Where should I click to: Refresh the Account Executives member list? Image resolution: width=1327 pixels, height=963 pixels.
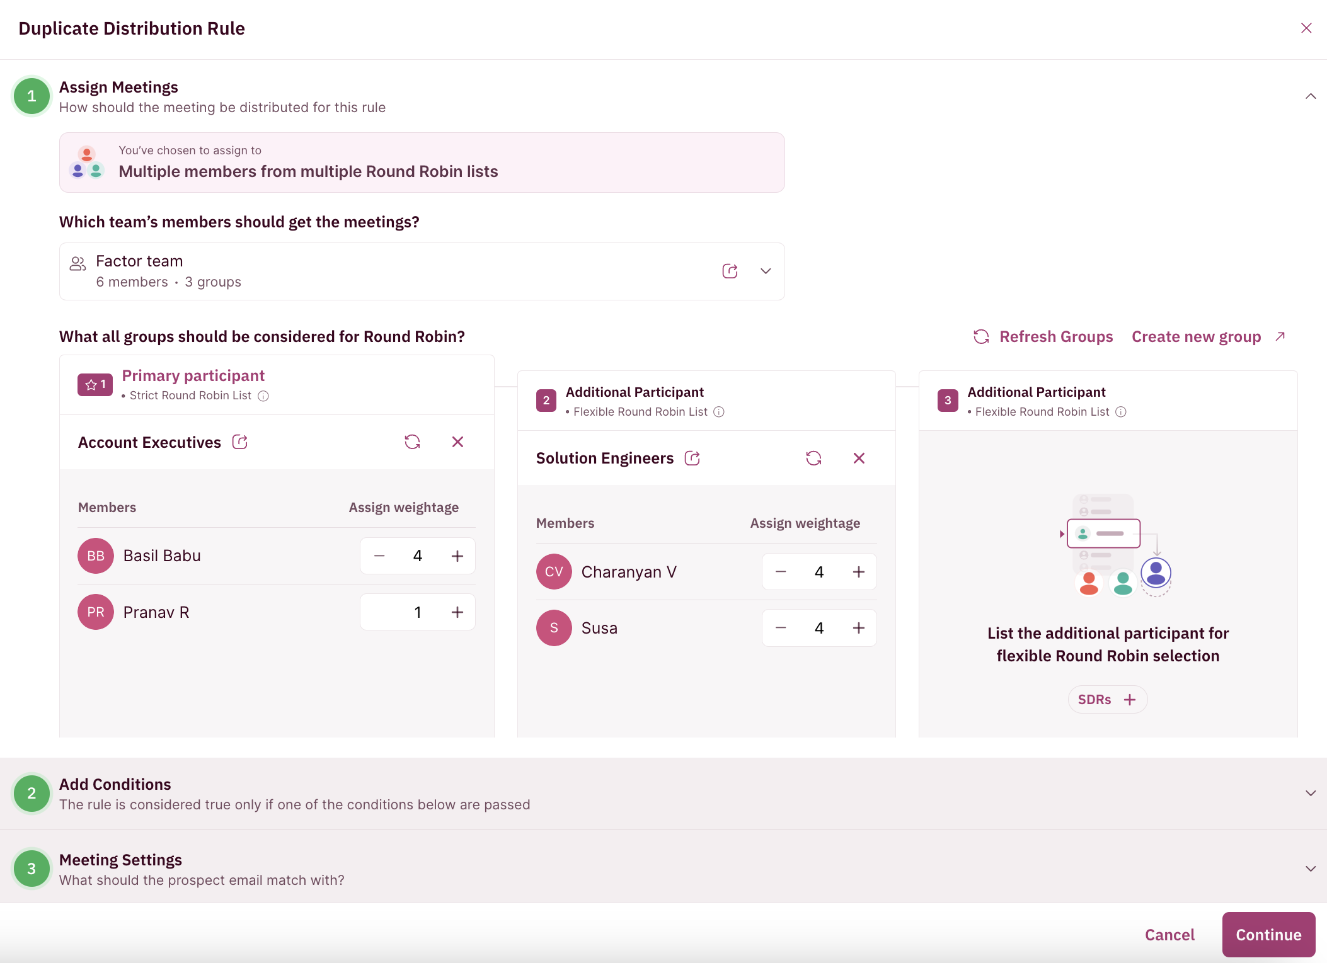coord(413,442)
